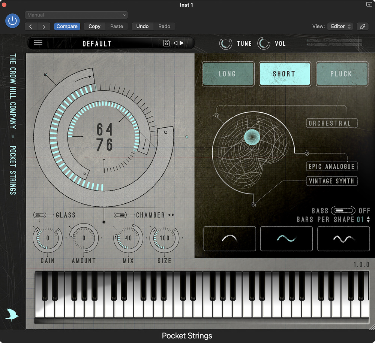Viewport: 375px width, 343px height.
Task: Change BARS PER SHAPE stepper value
Action: coord(368,220)
